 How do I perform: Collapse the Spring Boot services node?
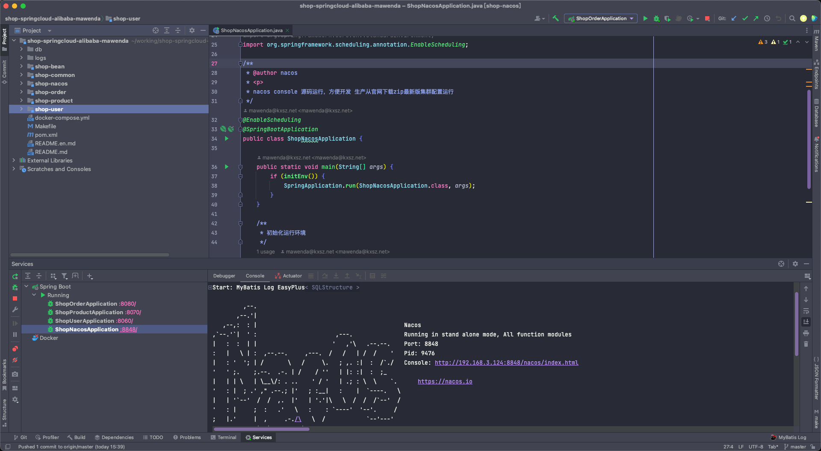(x=27, y=286)
